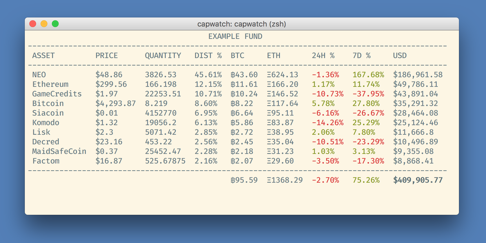Click the ETH column header

point(274,56)
